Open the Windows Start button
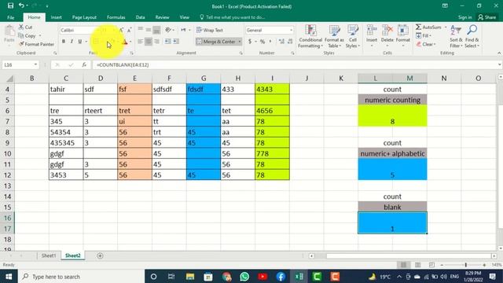This screenshot has width=503, height=283. tap(9, 277)
